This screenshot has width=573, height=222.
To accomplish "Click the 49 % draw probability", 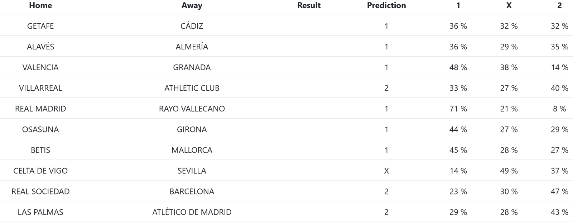I will (x=509, y=171).
